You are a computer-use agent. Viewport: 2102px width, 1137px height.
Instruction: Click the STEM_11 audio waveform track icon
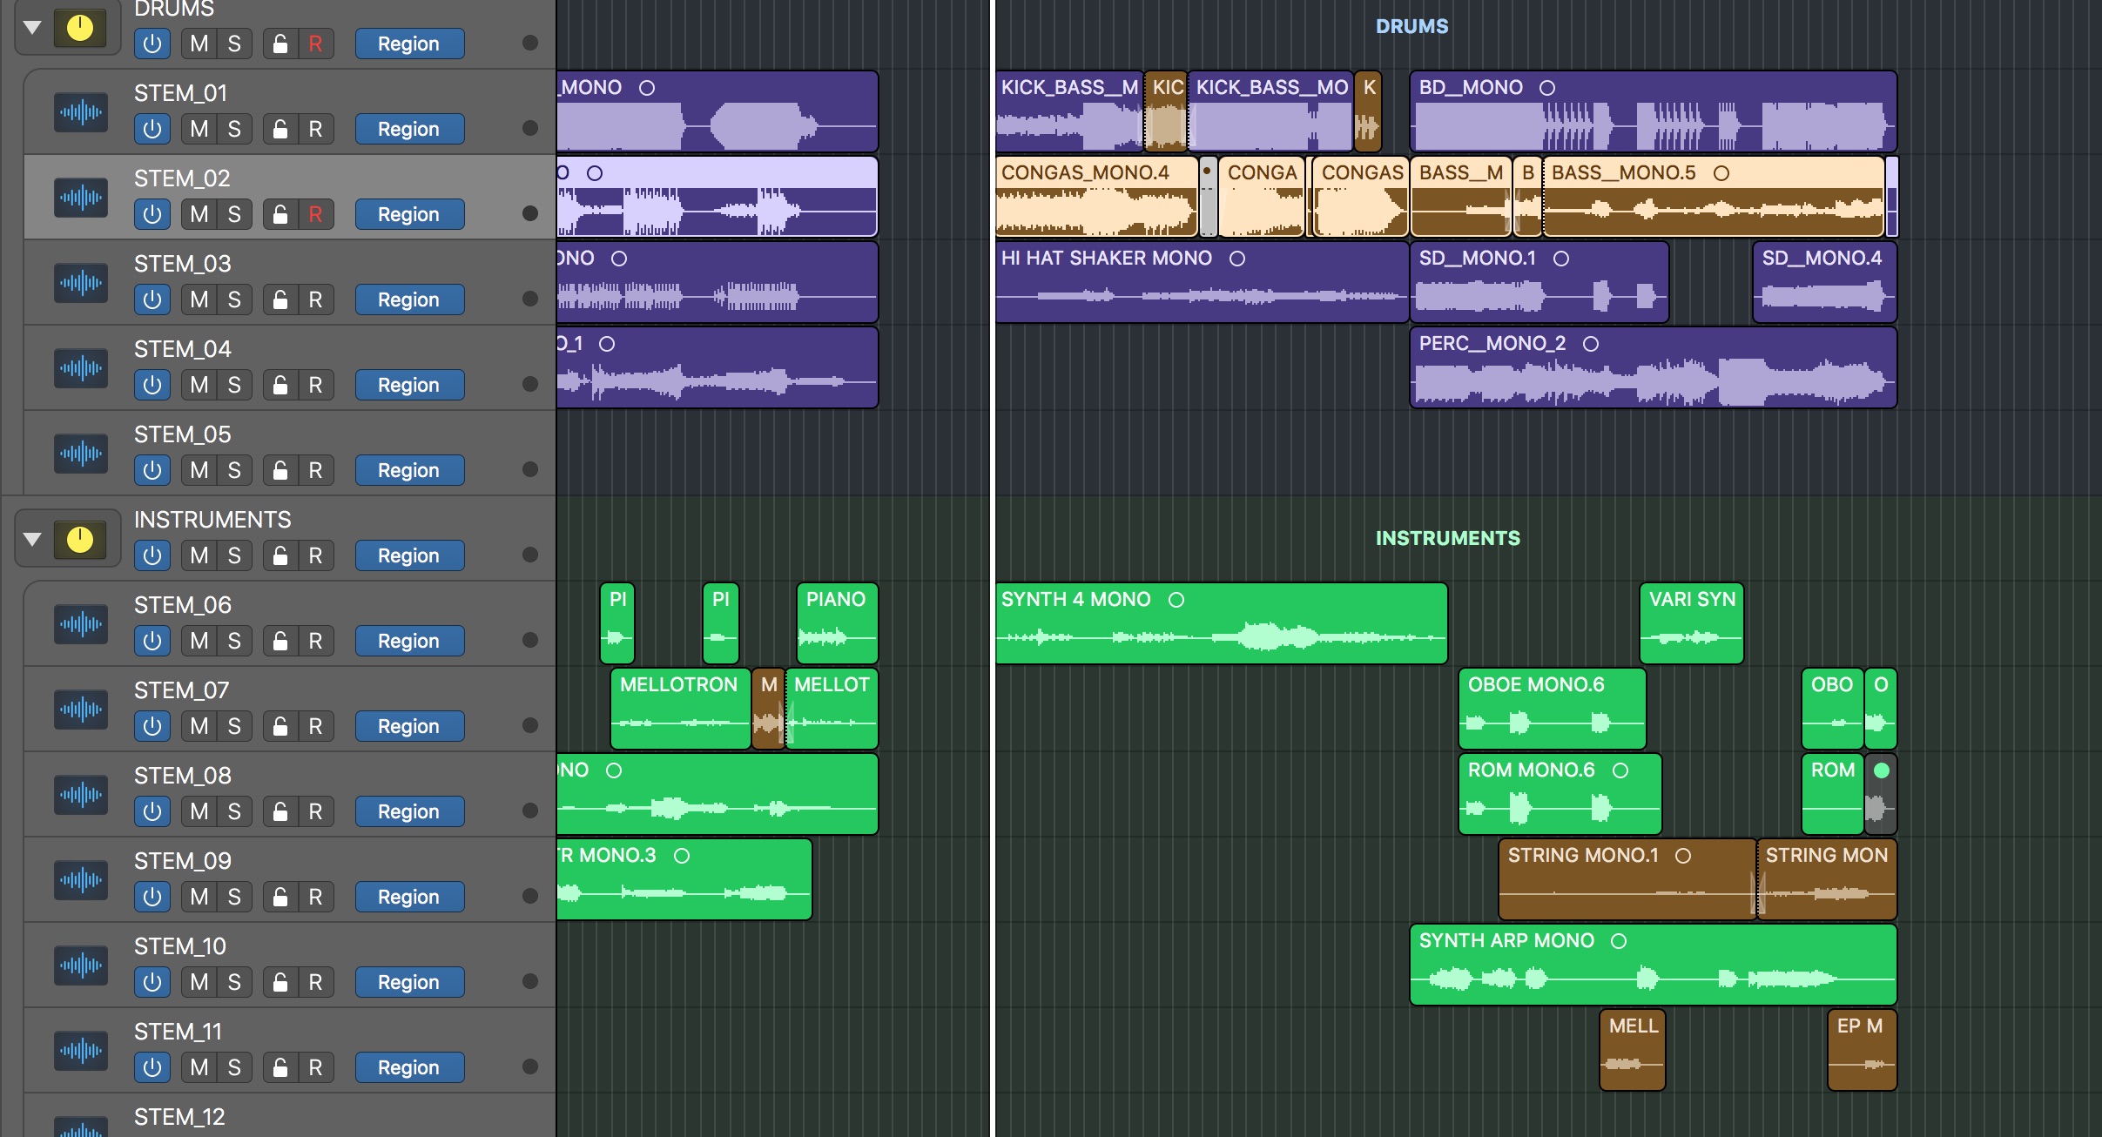pos(81,1050)
